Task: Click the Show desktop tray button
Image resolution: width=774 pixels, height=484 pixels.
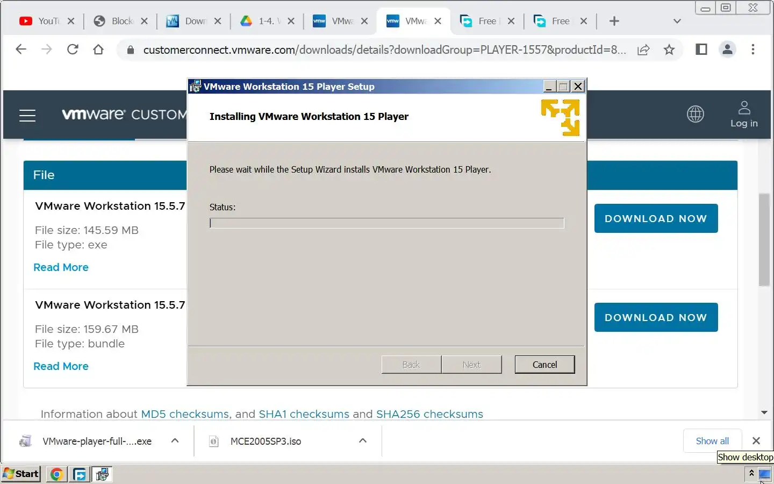Action: point(764,474)
